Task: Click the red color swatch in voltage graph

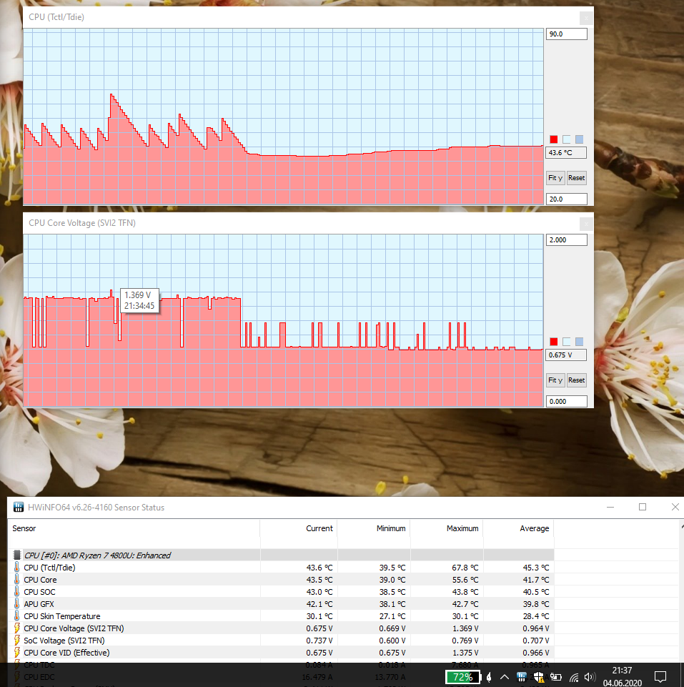Action: (x=554, y=342)
